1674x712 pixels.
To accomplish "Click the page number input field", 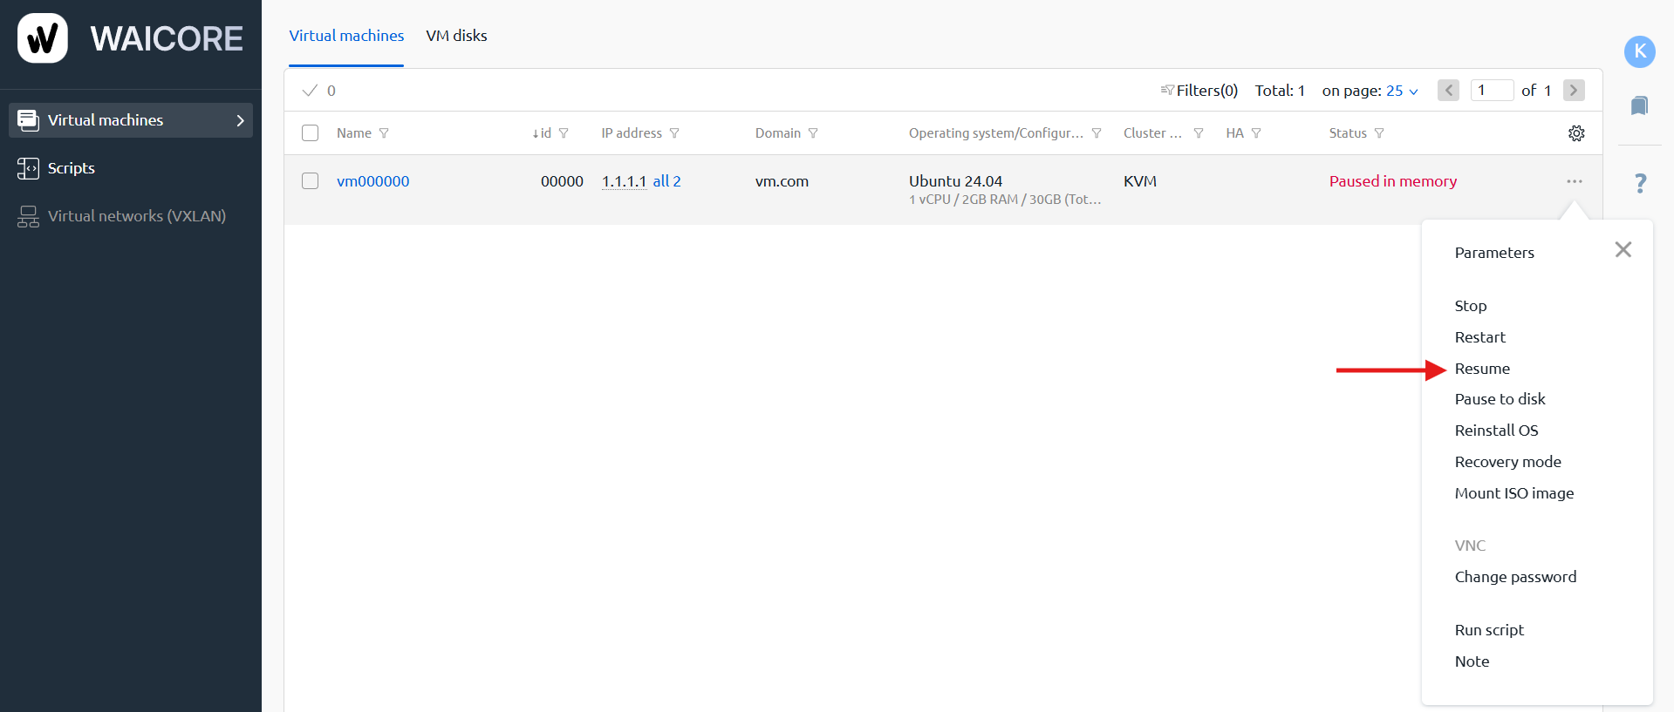I will pyautogui.click(x=1492, y=91).
